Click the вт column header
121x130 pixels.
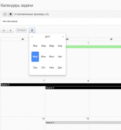pyautogui.click(x=111, y=39)
